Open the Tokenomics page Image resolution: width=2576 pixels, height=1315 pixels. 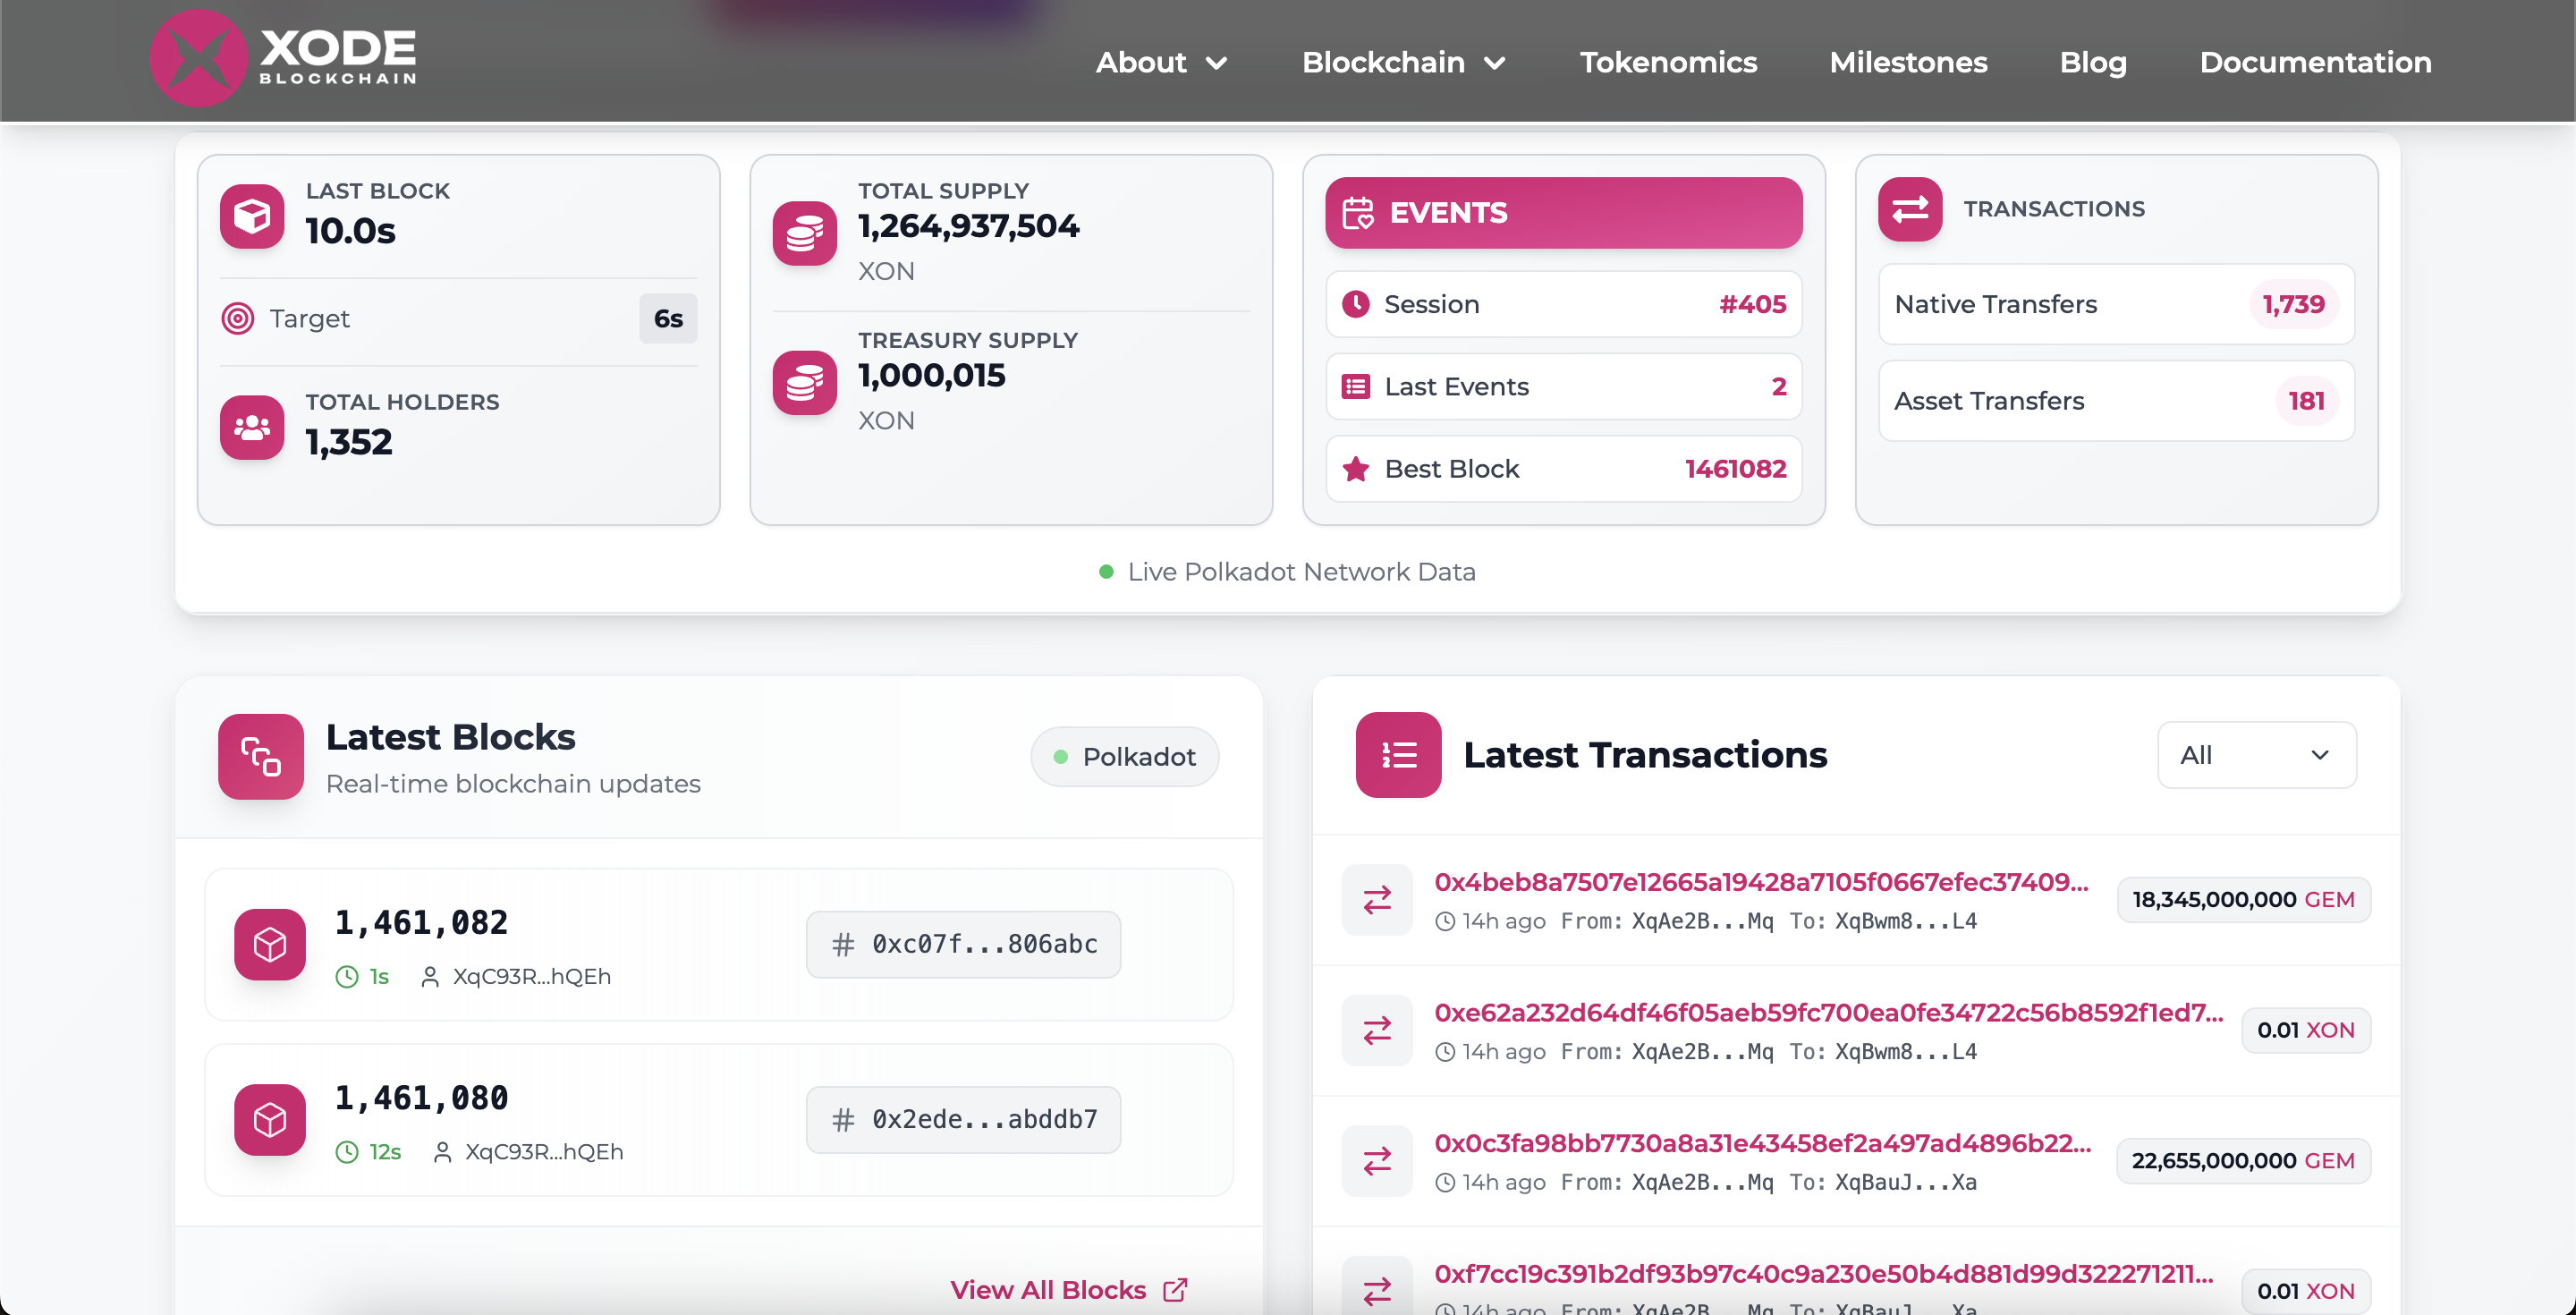point(1668,62)
